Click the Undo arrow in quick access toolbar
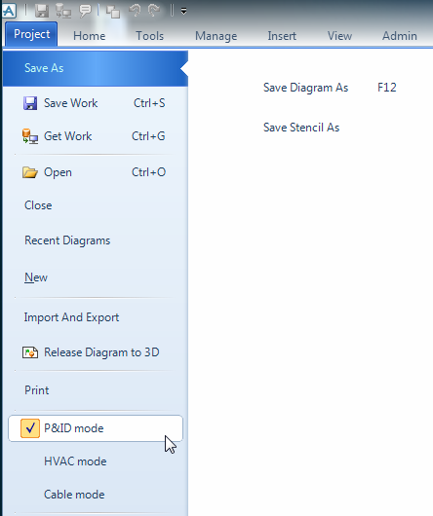Image resolution: width=433 pixels, height=516 pixels. coord(135,11)
